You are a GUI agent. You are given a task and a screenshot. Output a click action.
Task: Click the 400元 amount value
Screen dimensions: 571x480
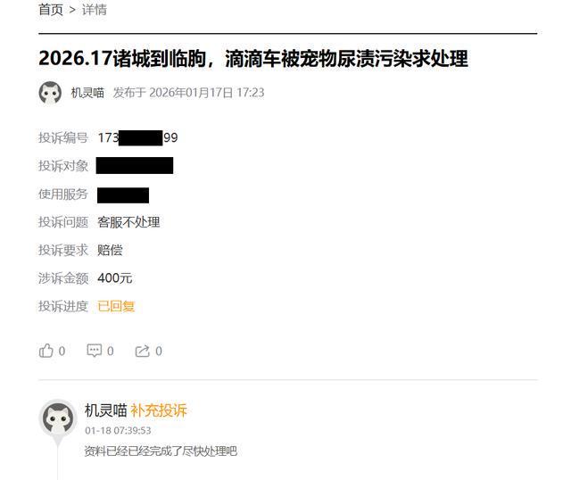115,278
